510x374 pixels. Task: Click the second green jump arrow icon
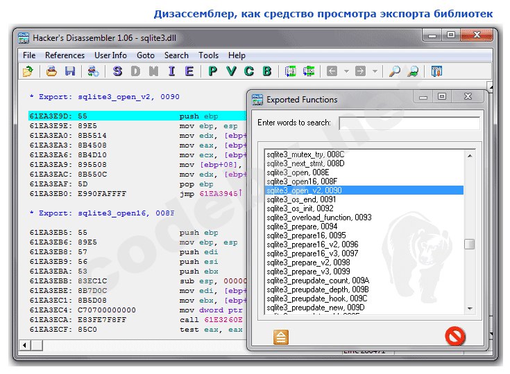tap(308, 71)
